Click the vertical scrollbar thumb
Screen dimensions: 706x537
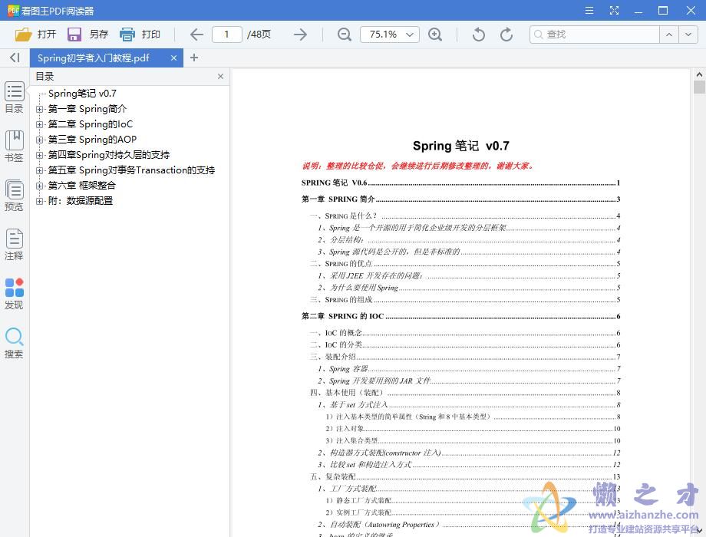(699, 87)
